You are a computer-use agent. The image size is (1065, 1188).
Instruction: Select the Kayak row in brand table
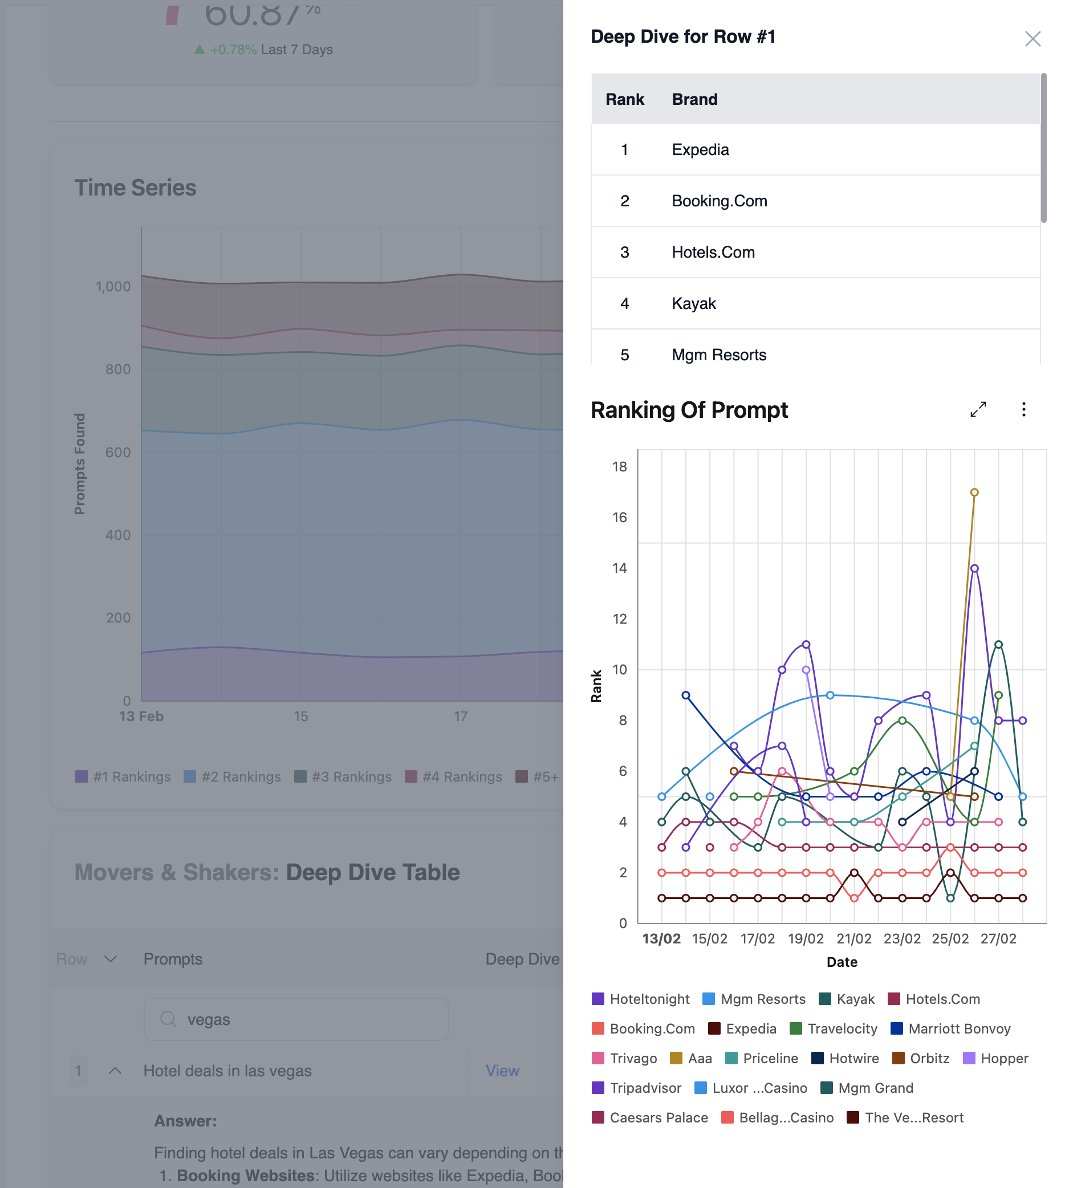[815, 303]
